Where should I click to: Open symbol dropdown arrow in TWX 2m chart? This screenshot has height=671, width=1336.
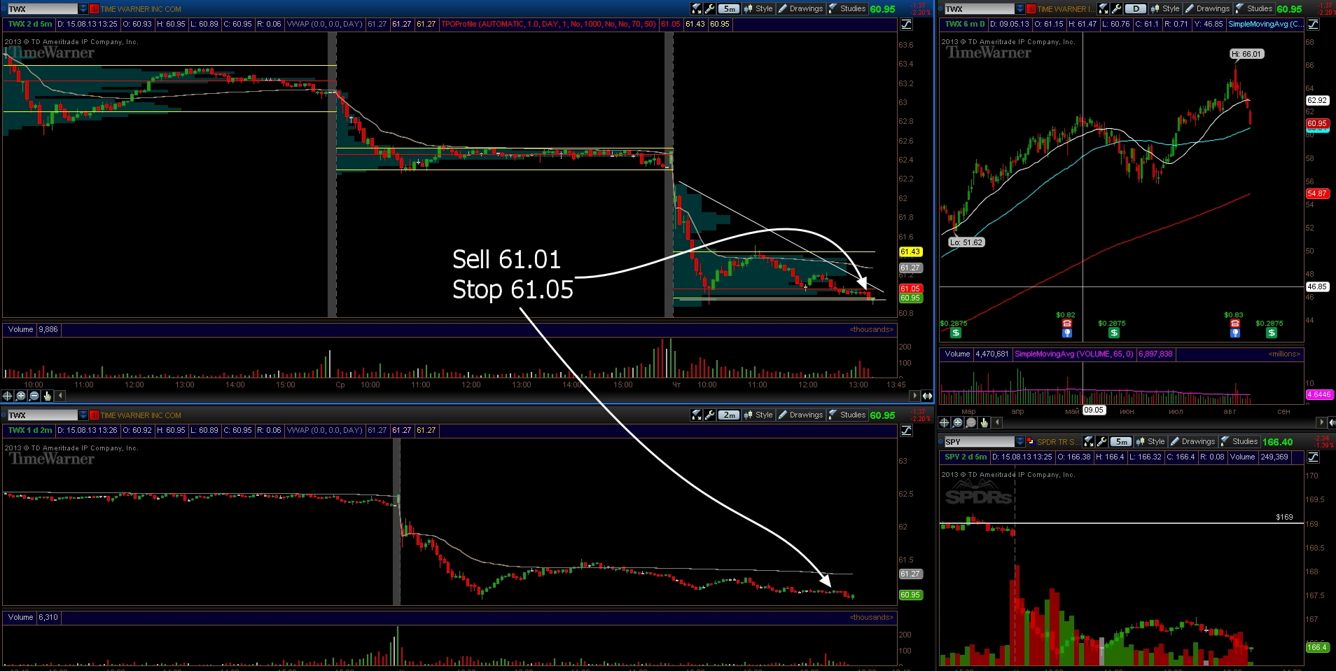[83, 415]
